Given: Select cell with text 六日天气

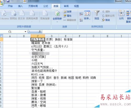Looking at the screenshot, I should click(x=38, y=64).
